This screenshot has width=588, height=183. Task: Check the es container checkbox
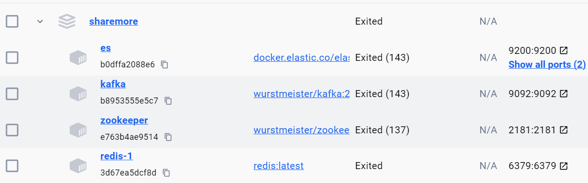12,58
